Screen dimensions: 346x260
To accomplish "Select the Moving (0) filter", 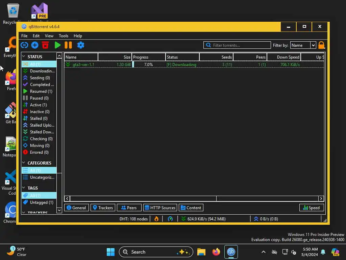I will tap(39, 146).
